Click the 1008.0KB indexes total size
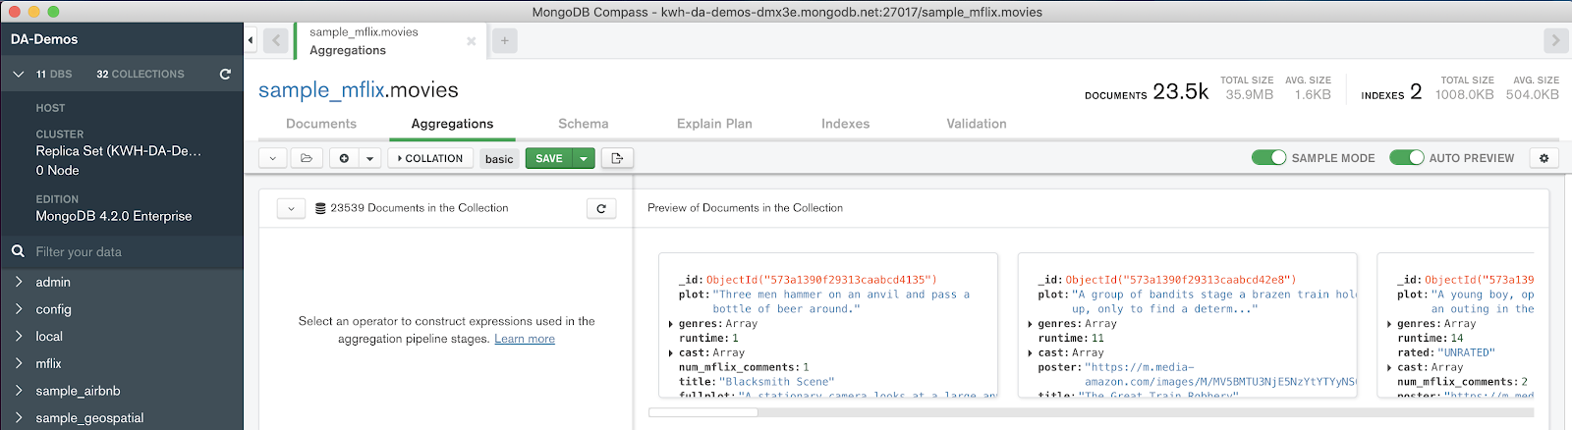Screen dimensions: 1572x430 click(1464, 94)
